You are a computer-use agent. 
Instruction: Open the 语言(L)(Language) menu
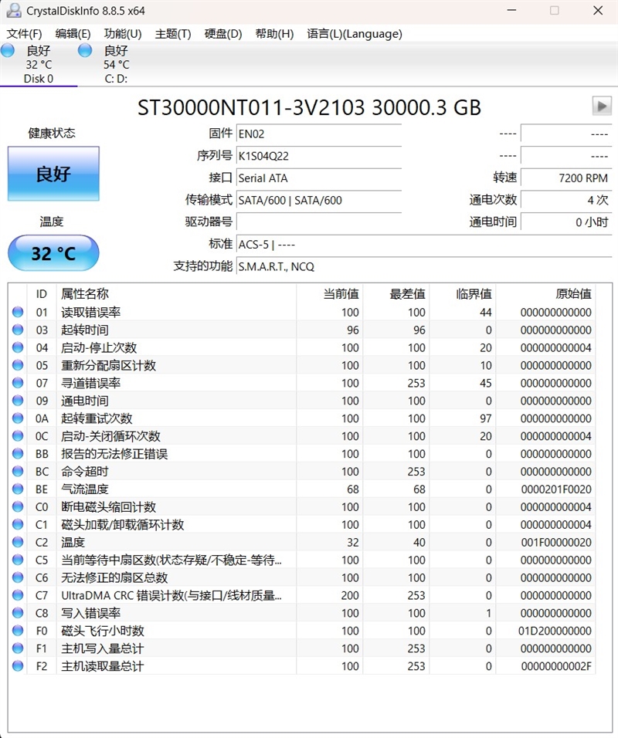coord(355,34)
